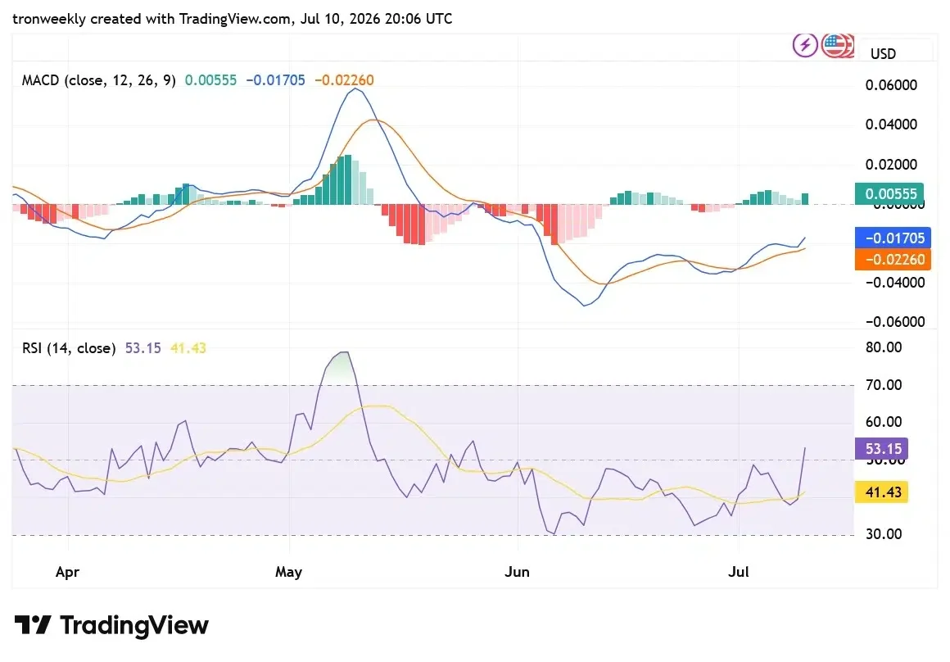Viewport: 950px width, 662px height.
Task: Click the MACD (close, 12, 26, 9) legend
Action: click(x=99, y=80)
